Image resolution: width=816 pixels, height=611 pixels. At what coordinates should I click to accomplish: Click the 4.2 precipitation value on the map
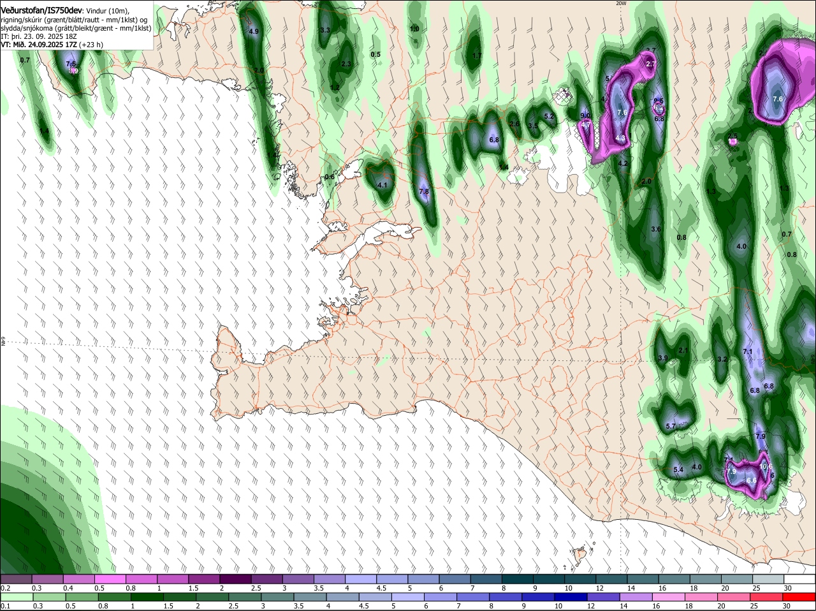click(x=623, y=164)
